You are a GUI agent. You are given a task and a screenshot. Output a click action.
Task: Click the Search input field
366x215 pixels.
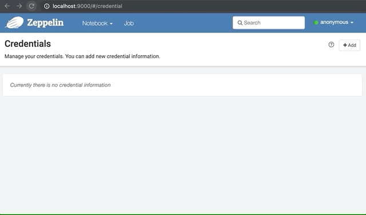coord(269,23)
